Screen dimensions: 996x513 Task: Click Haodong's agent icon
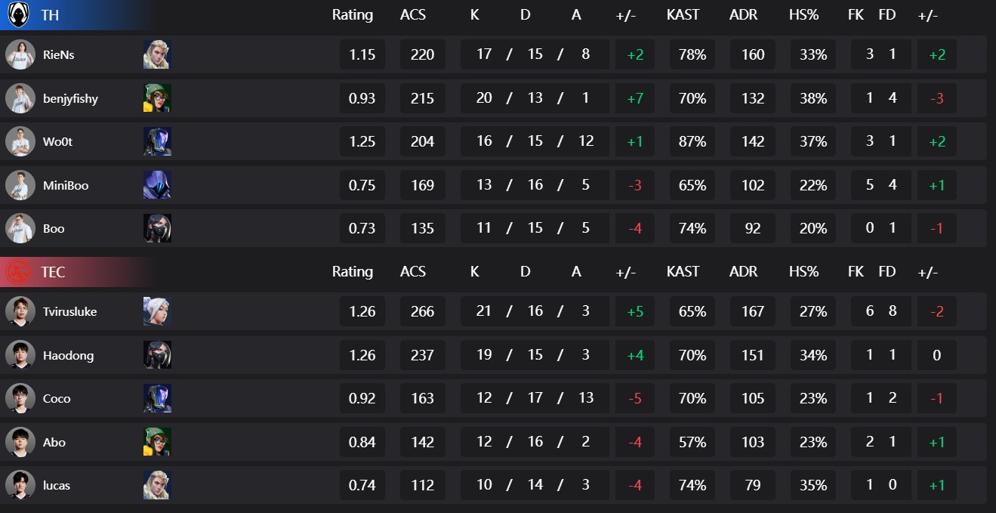157,355
